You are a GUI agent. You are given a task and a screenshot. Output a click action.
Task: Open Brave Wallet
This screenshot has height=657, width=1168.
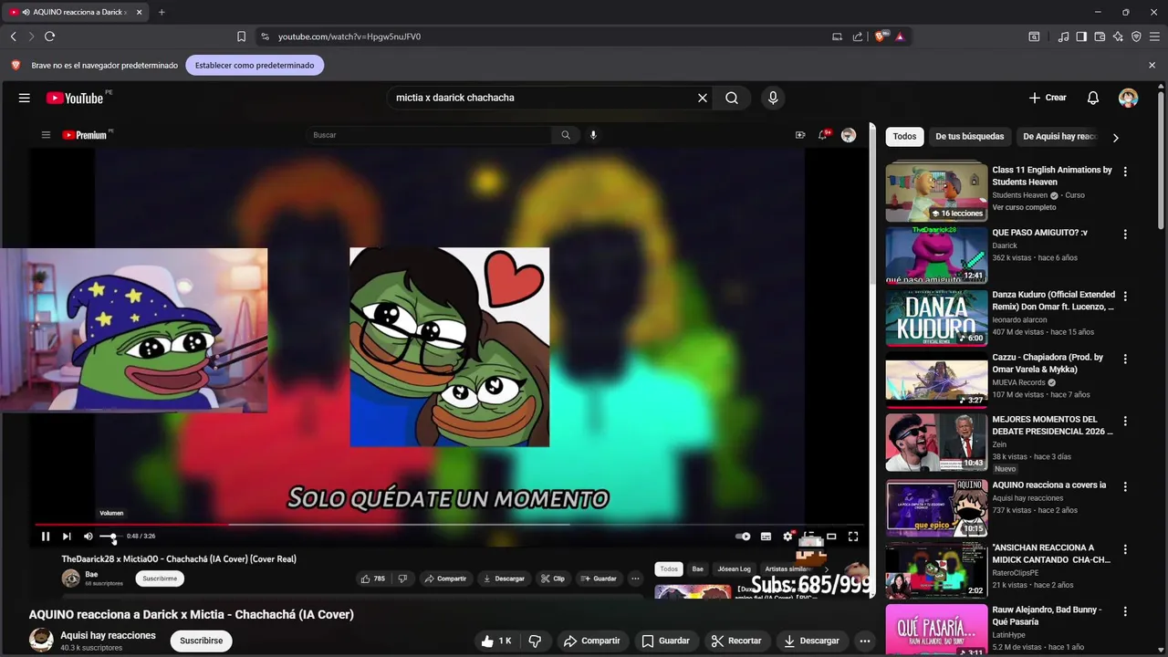pyautogui.click(x=1100, y=36)
